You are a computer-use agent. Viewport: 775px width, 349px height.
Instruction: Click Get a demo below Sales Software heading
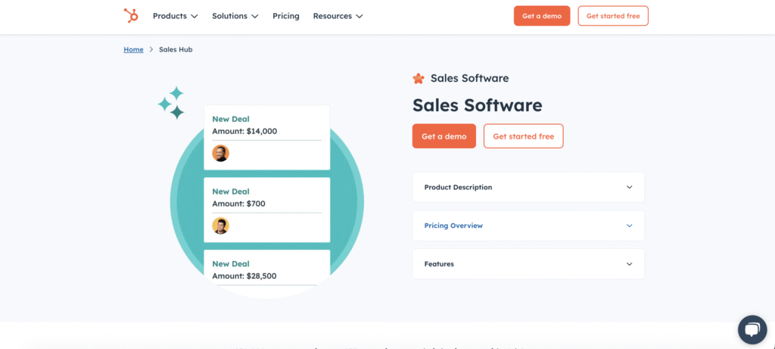444,136
